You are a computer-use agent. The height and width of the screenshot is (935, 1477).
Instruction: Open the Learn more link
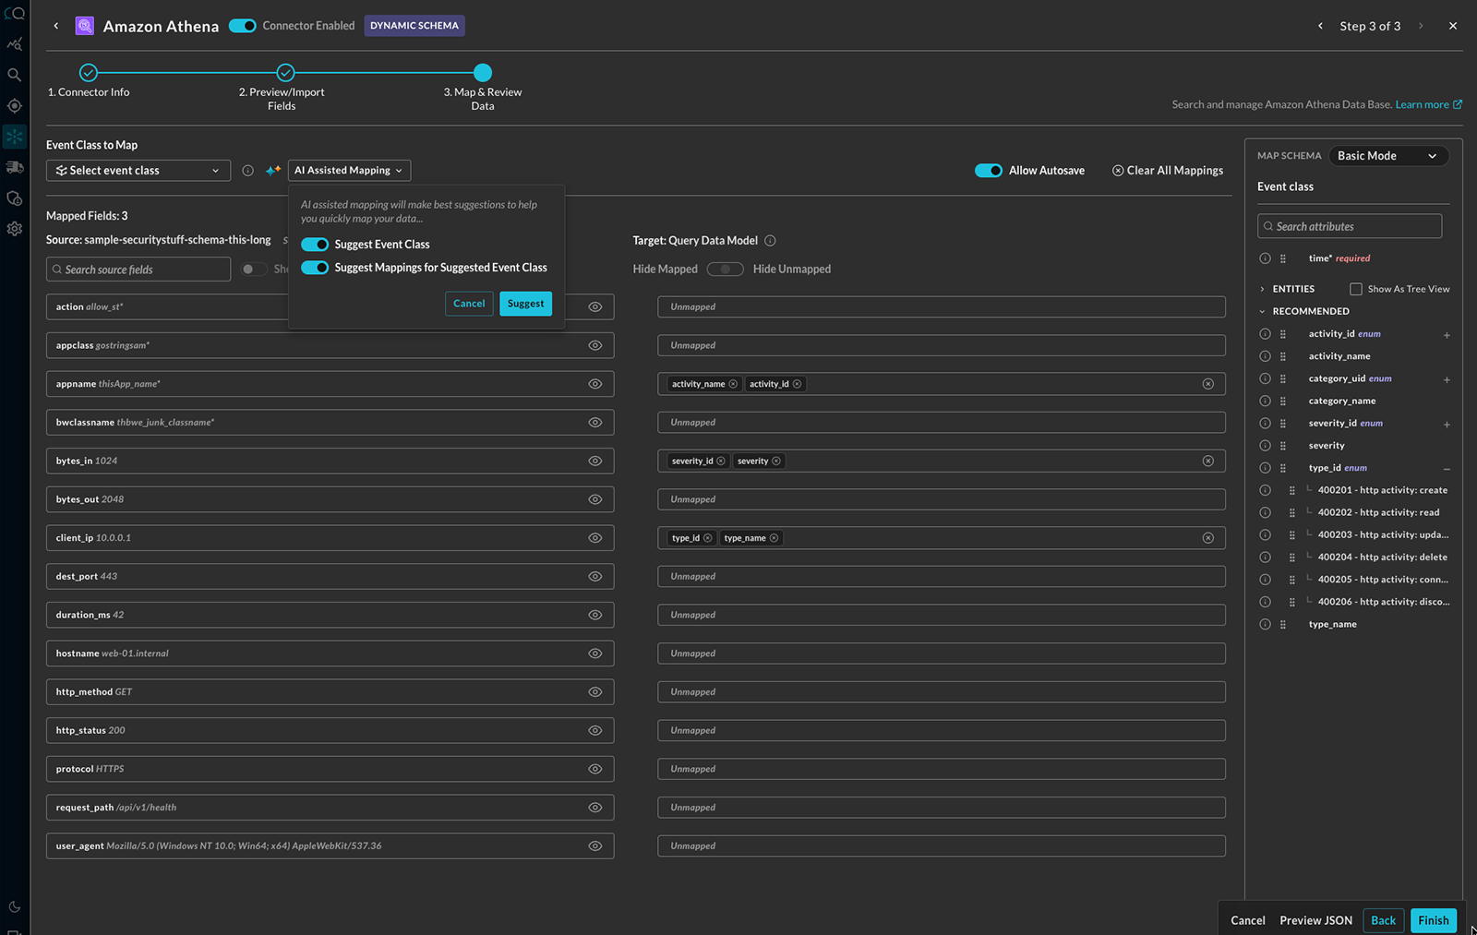[x=1428, y=105]
